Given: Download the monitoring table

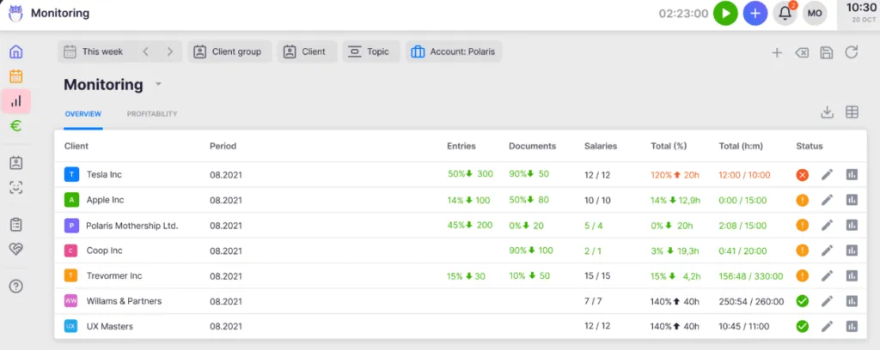Looking at the screenshot, I should [827, 112].
